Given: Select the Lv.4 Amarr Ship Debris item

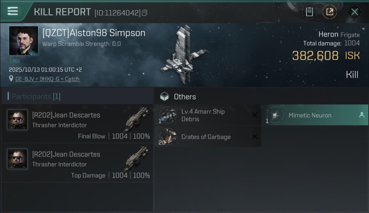Looking at the screenshot, I should 203,115.
